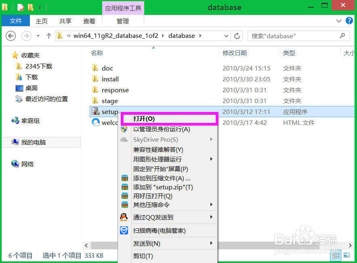
Task: Click the shield icon for antivirus scan
Action: pos(124,230)
